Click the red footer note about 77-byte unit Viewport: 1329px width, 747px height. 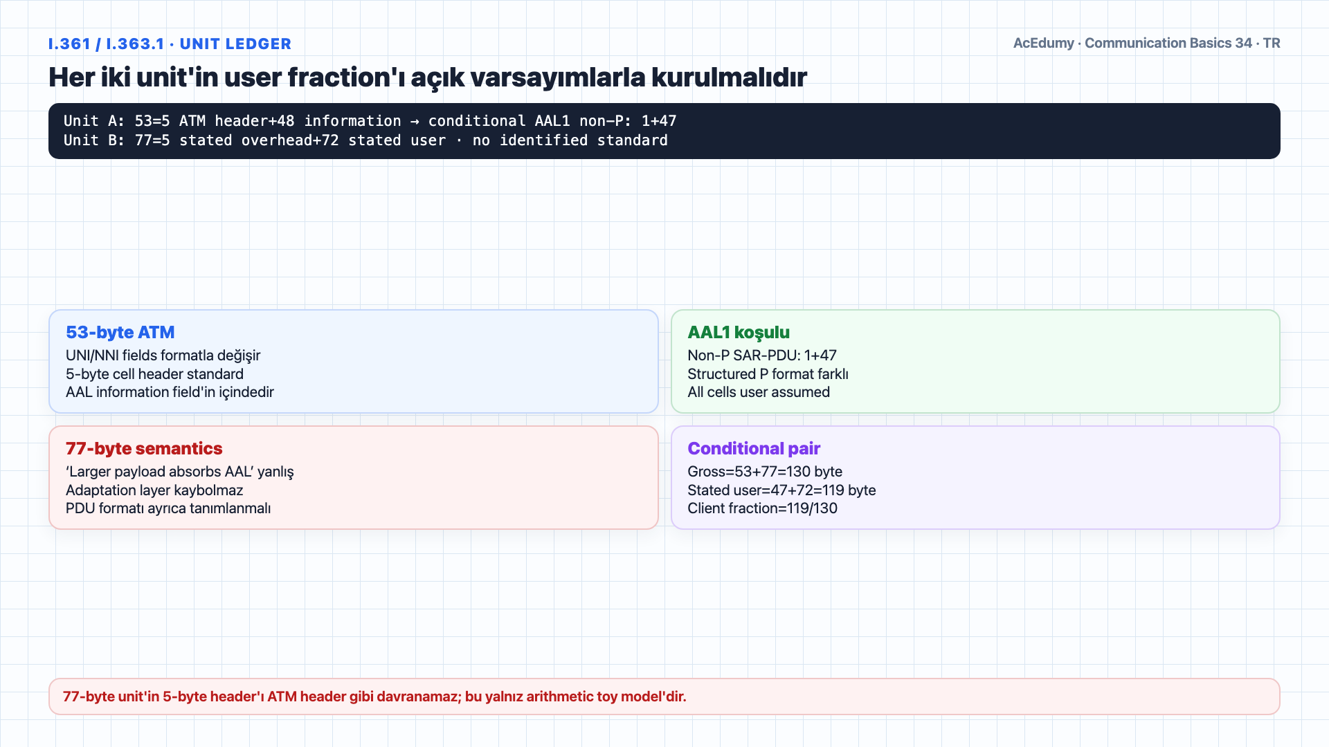point(664,697)
